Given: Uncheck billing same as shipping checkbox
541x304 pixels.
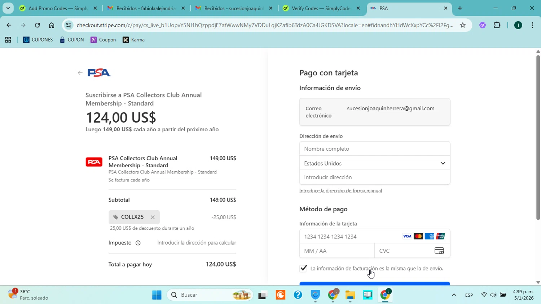Looking at the screenshot, I should 303,268.
